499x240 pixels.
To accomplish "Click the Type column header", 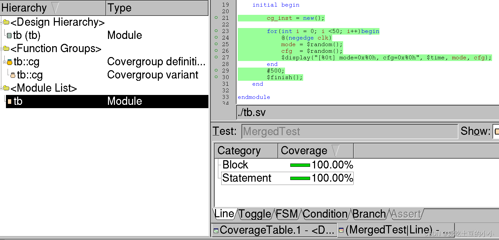I will point(157,8).
